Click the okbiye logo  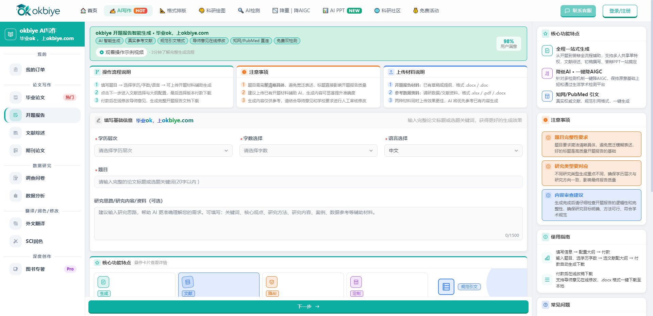tap(38, 11)
